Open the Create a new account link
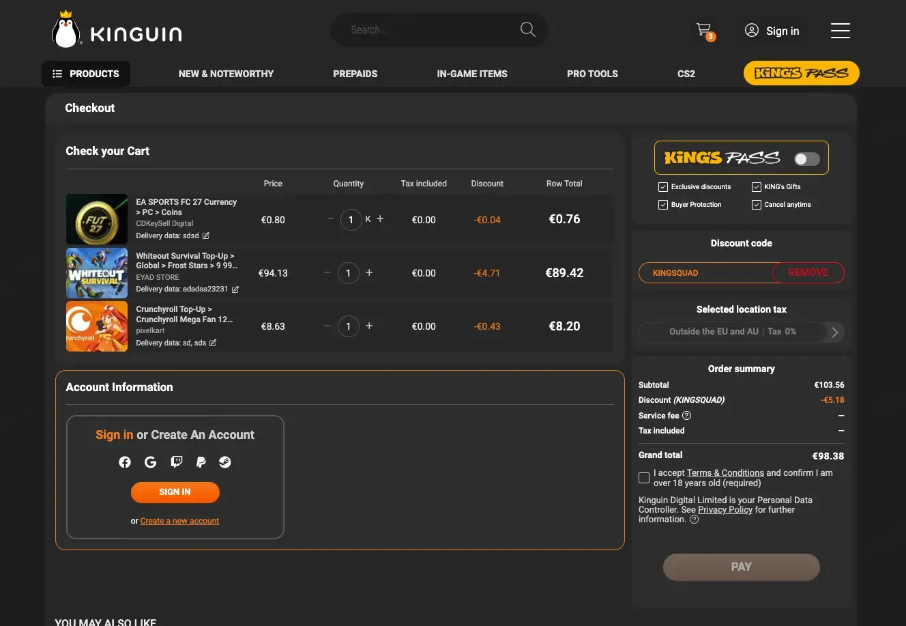The height and width of the screenshot is (626, 906). tap(179, 521)
